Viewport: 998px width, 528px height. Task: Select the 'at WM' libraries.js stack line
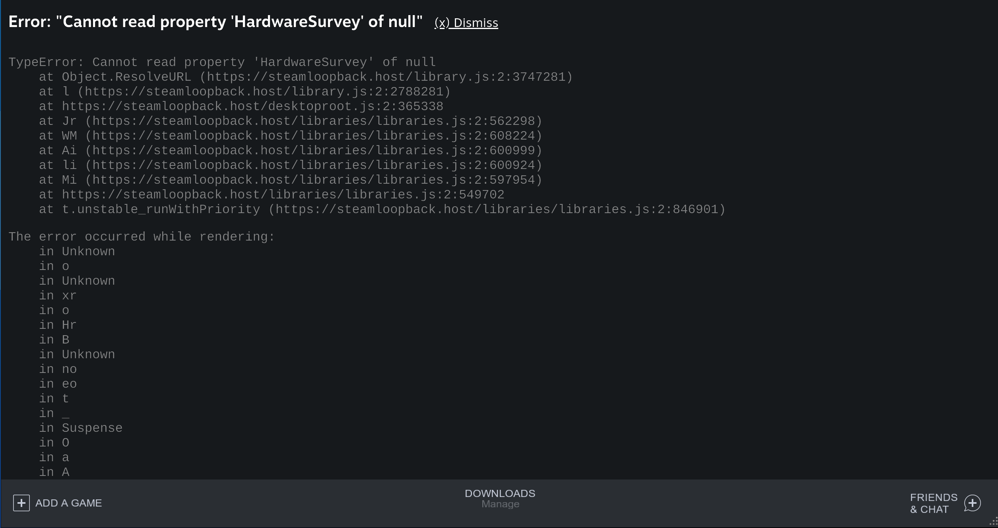click(x=290, y=136)
